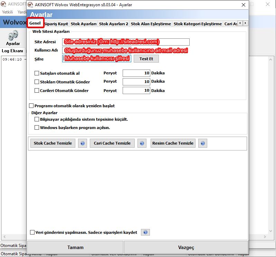Enable Carileri Otomatik Gönder checkbox
Screen dimensions: 276x257
37,90
